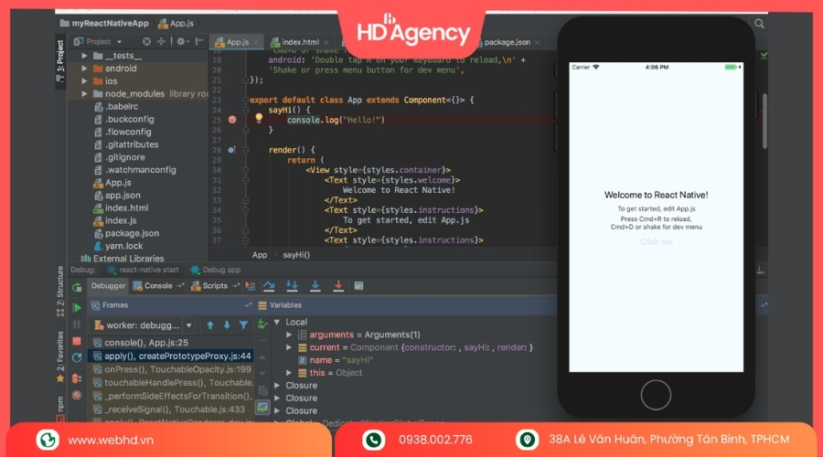Screen dimensions: 823x457
Task: Click the highlighted watches icon in Variables sidebar
Action: click(262, 407)
